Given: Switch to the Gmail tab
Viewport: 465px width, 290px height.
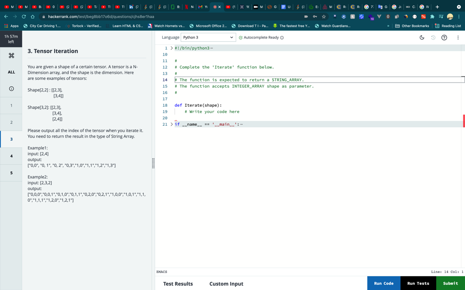Looking at the screenshot, I should [x=203, y=6].
